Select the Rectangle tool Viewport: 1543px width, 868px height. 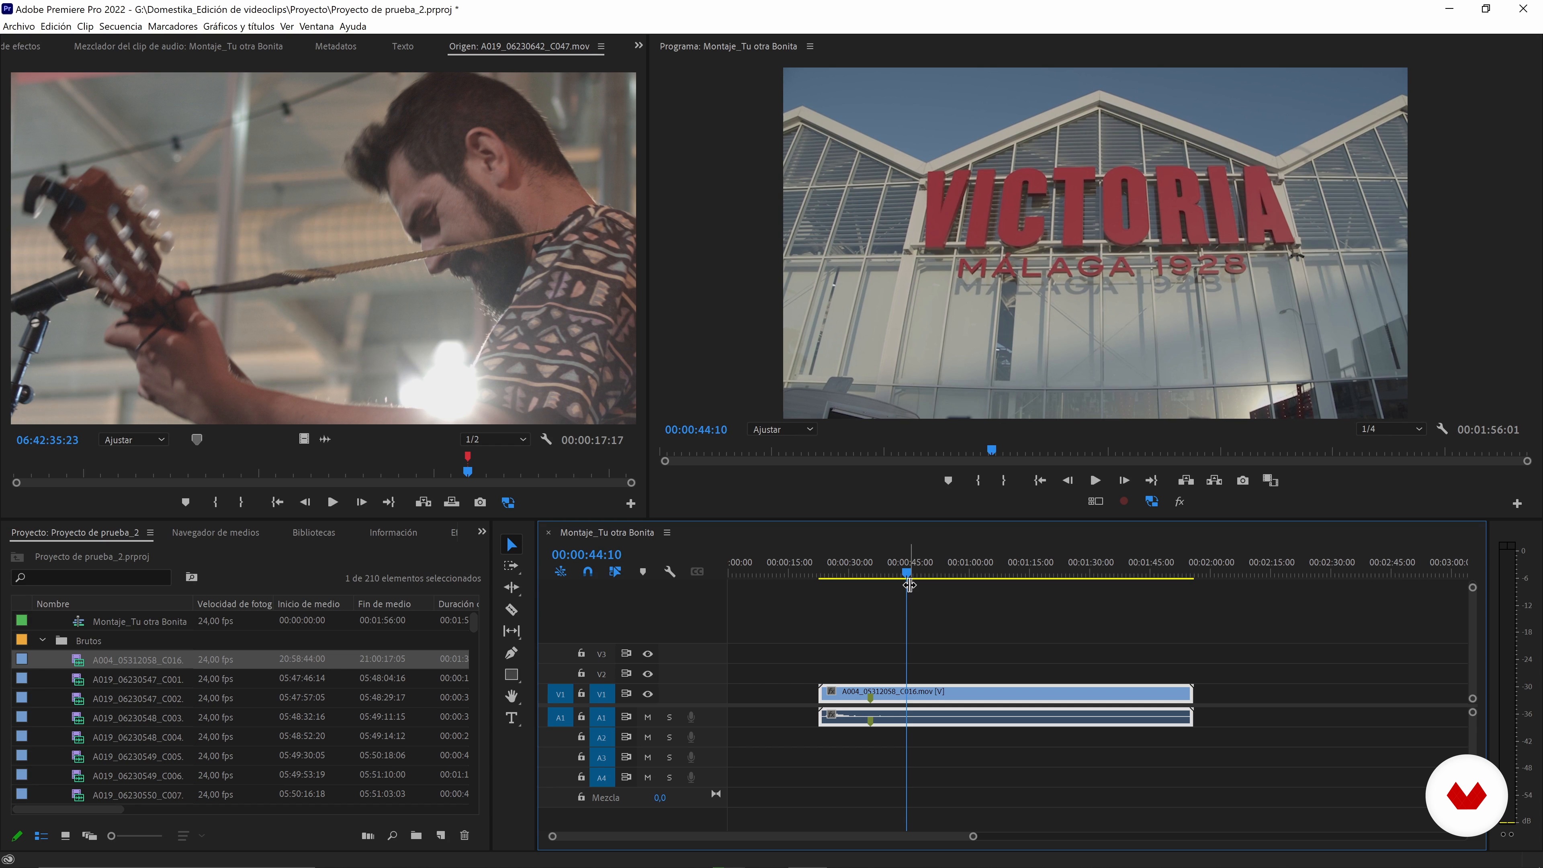point(511,675)
